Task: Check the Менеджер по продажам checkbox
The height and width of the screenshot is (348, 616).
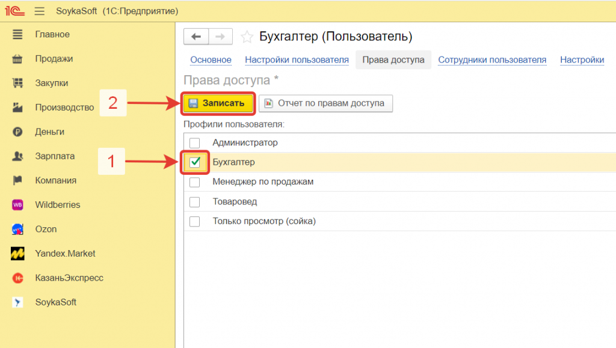Action: (194, 182)
